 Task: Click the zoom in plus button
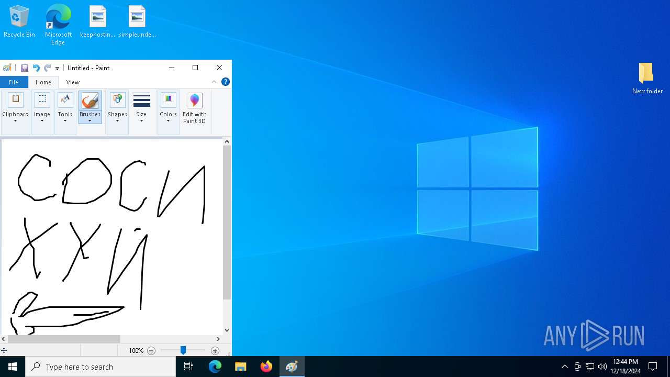pos(215,351)
